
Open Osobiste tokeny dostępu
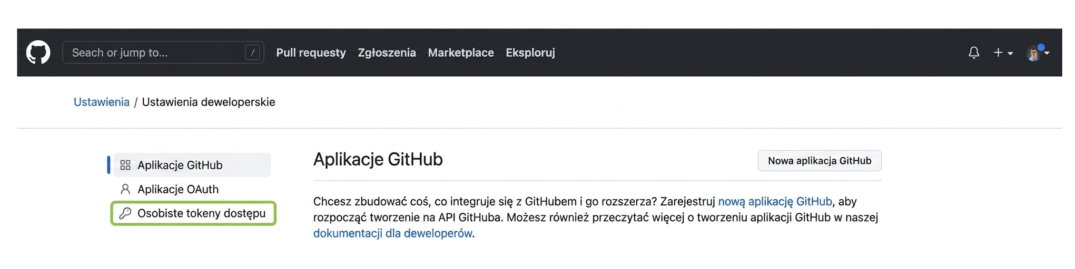pyautogui.click(x=193, y=213)
